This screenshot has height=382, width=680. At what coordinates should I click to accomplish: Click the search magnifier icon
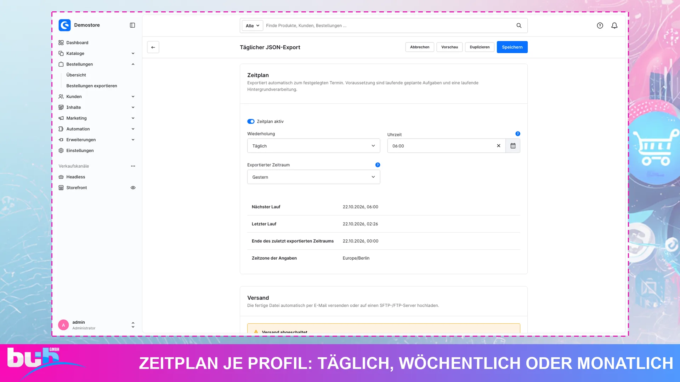pyautogui.click(x=519, y=25)
